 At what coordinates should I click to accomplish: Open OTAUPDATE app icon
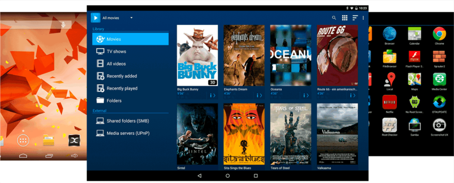tap(439, 105)
